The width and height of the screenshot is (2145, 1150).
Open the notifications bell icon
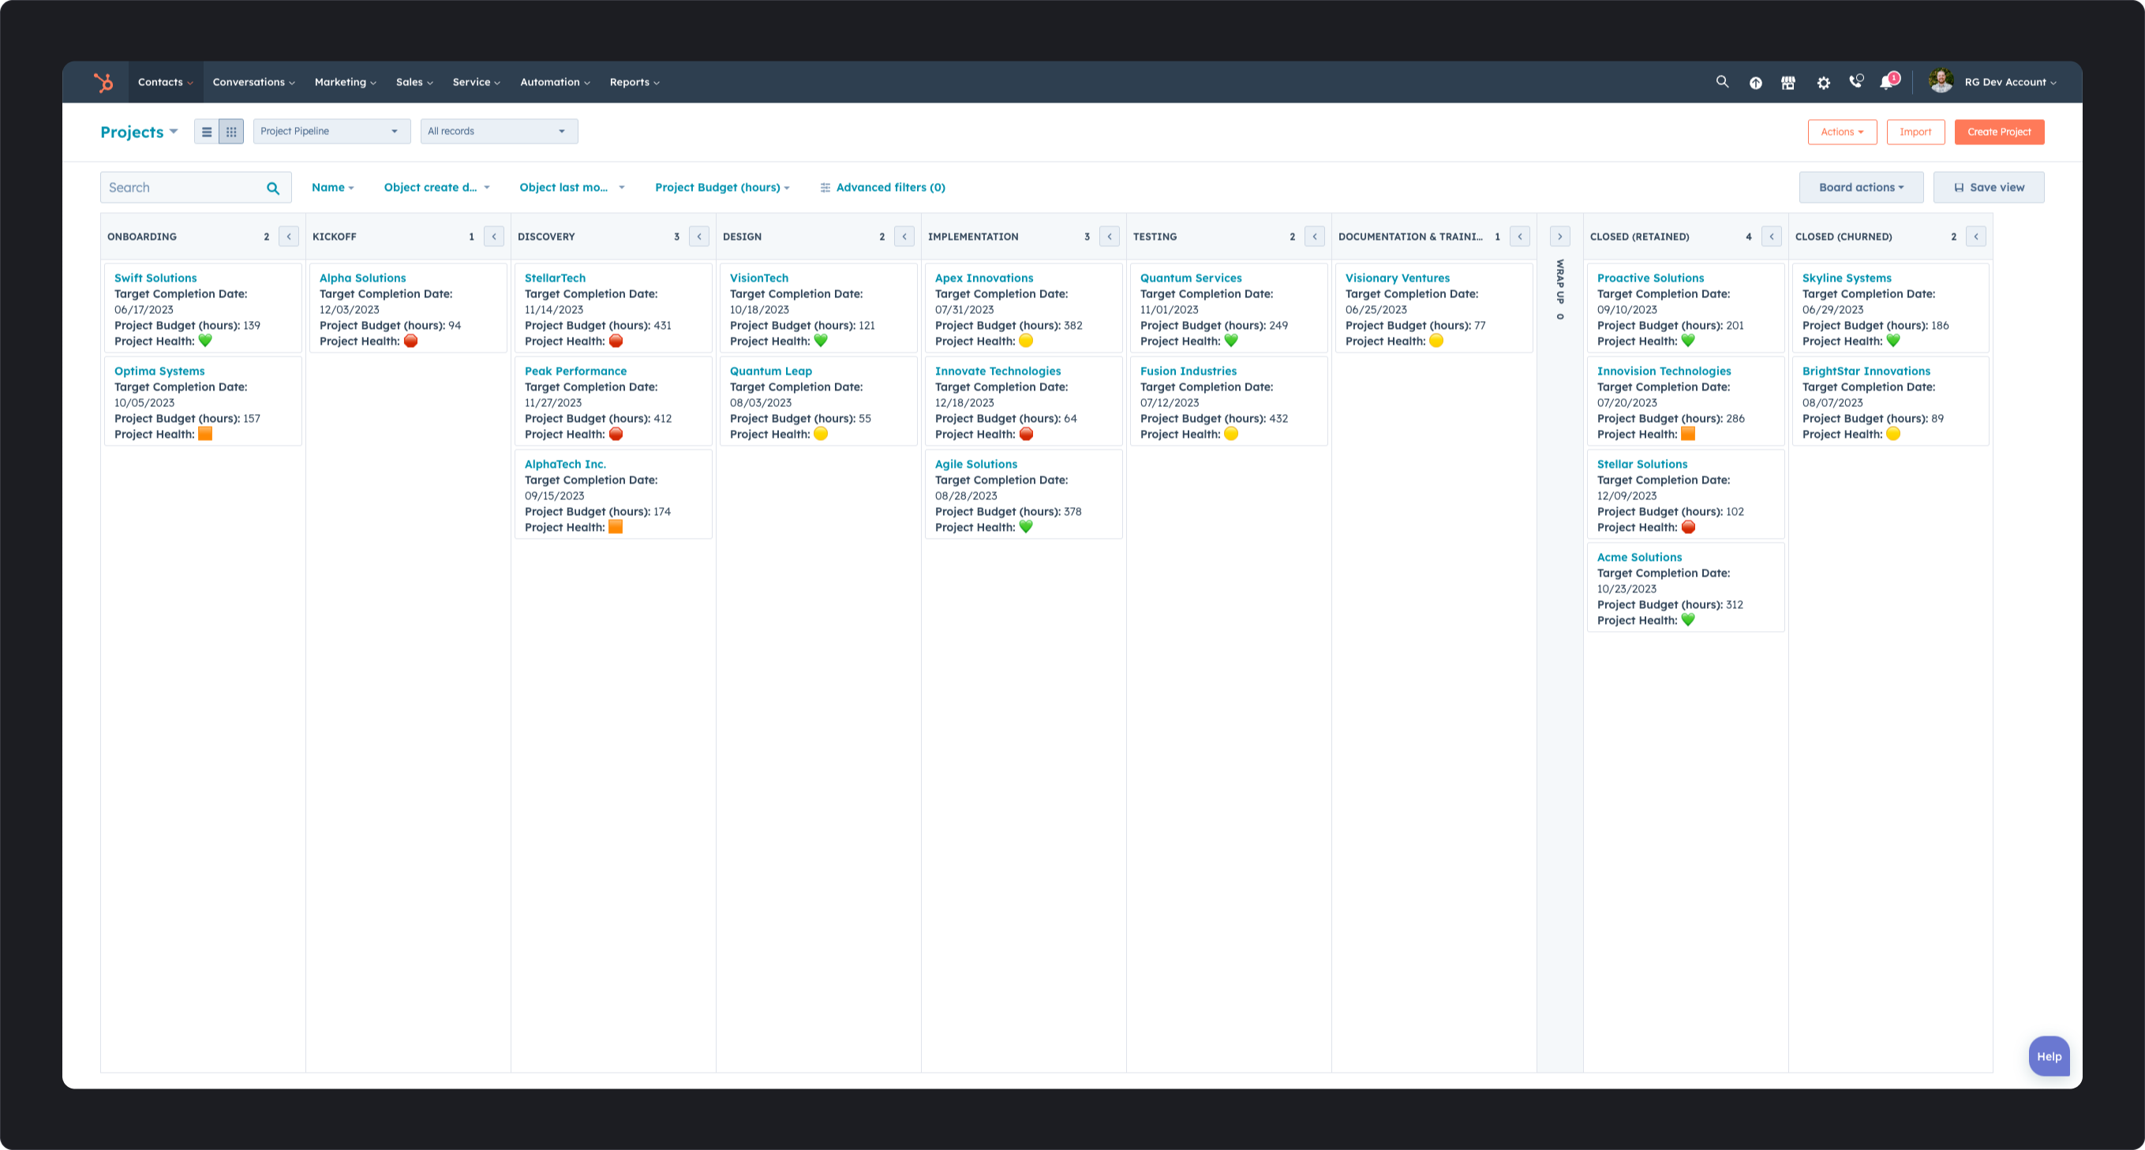[x=1887, y=81]
